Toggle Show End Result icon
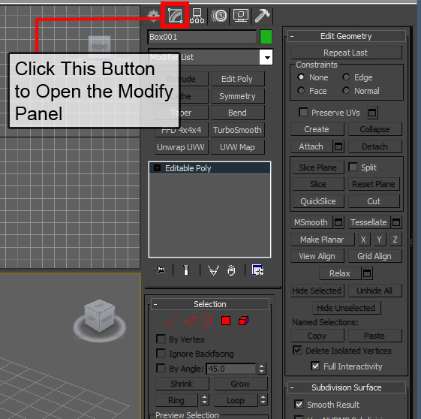The width and height of the screenshot is (421, 419). [x=186, y=270]
